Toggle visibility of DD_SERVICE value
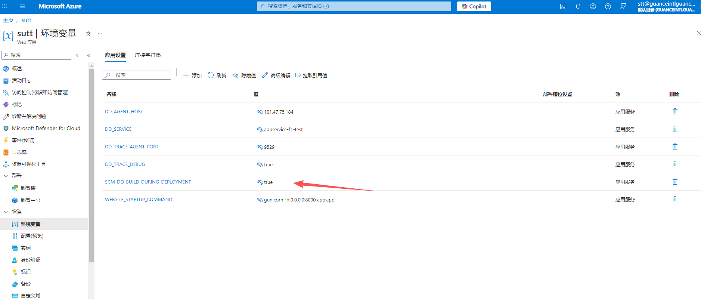This screenshot has width=701, height=299. pyautogui.click(x=260, y=129)
